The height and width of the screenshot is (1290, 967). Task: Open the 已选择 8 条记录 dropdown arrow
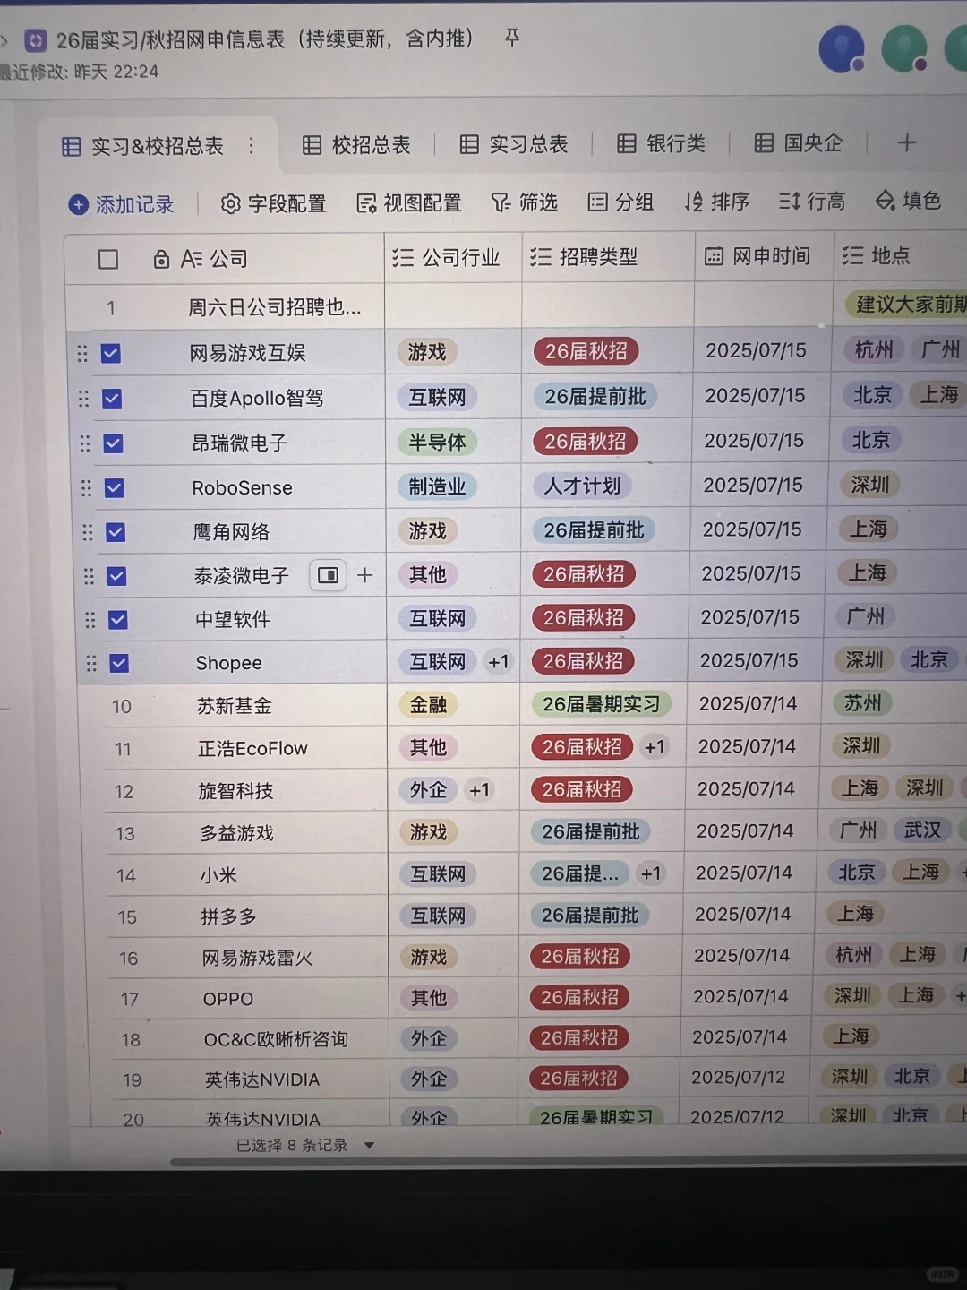coord(369,1145)
